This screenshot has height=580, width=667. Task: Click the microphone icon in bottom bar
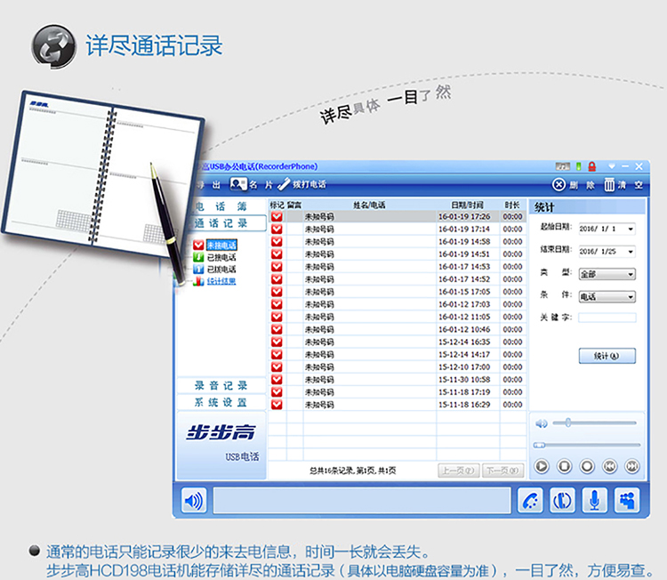(x=594, y=500)
